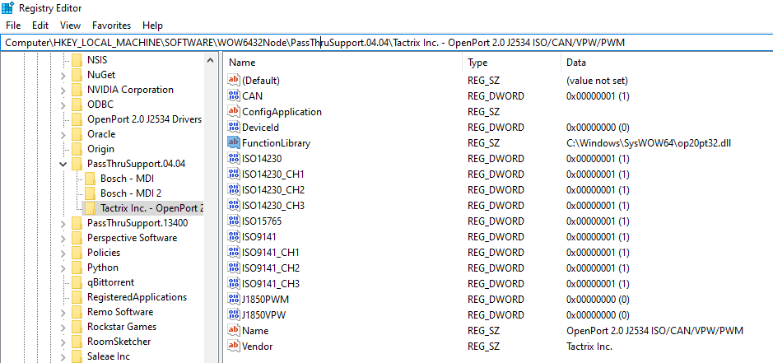Click the string icon of (Default) value

pyautogui.click(x=234, y=80)
